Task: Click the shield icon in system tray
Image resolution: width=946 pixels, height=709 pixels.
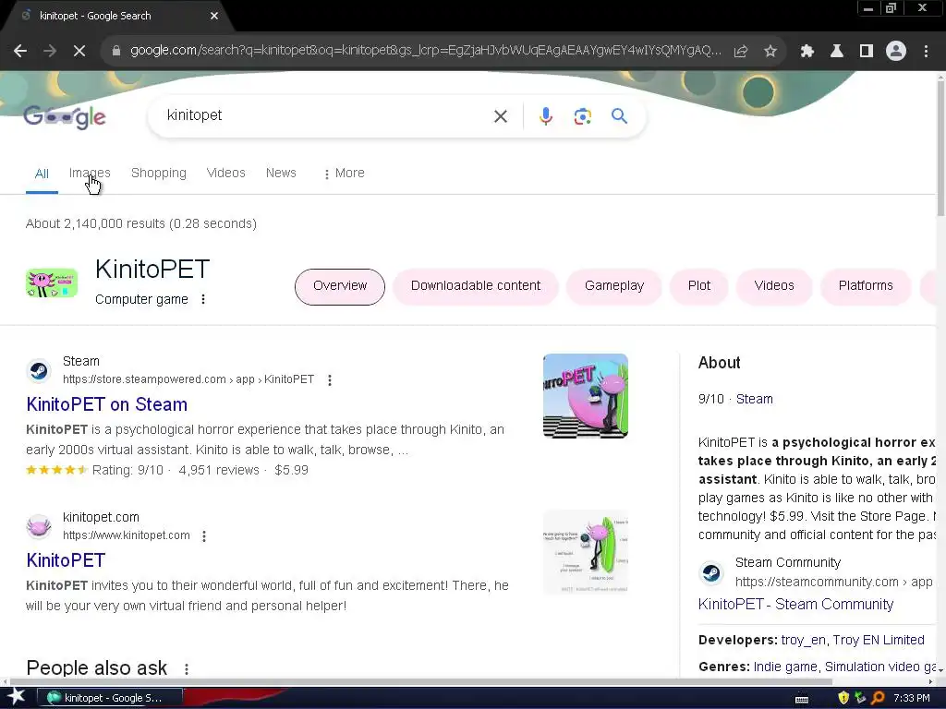Action: click(843, 698)
